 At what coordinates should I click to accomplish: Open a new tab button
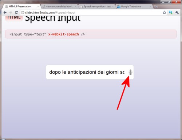click(x=156, y=7)
